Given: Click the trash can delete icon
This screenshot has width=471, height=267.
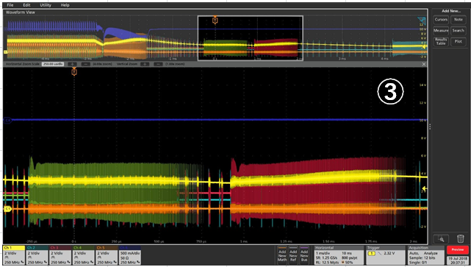Looking at the screenshot, I should click(460, 239).
